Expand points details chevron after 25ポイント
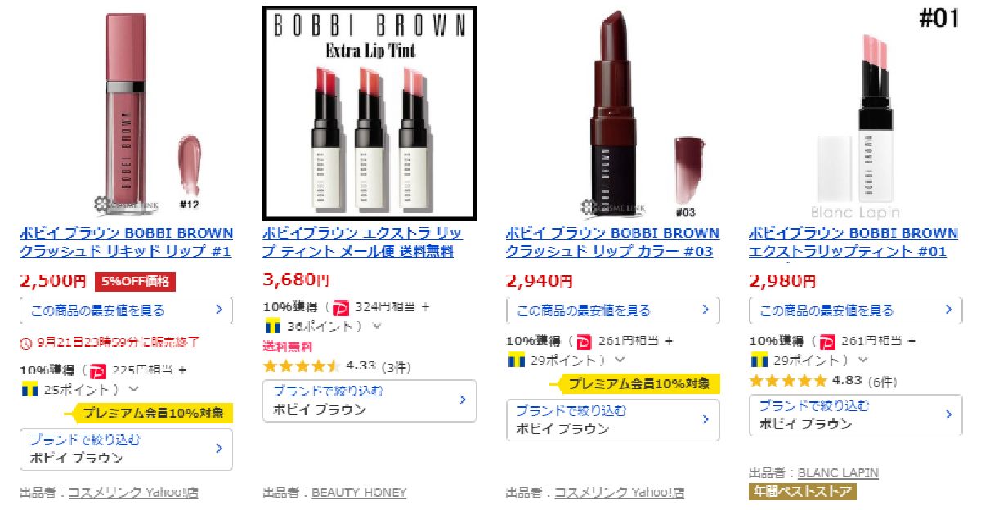Viewport: 981px width, 510px height. (x=134, y=390)
